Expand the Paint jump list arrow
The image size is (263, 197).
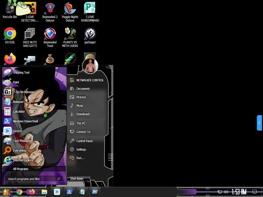(x=63, y=82)
